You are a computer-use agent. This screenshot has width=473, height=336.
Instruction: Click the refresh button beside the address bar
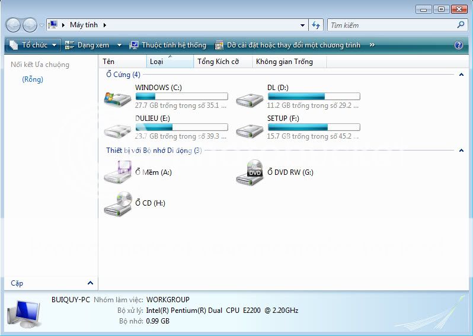(316, 25)
